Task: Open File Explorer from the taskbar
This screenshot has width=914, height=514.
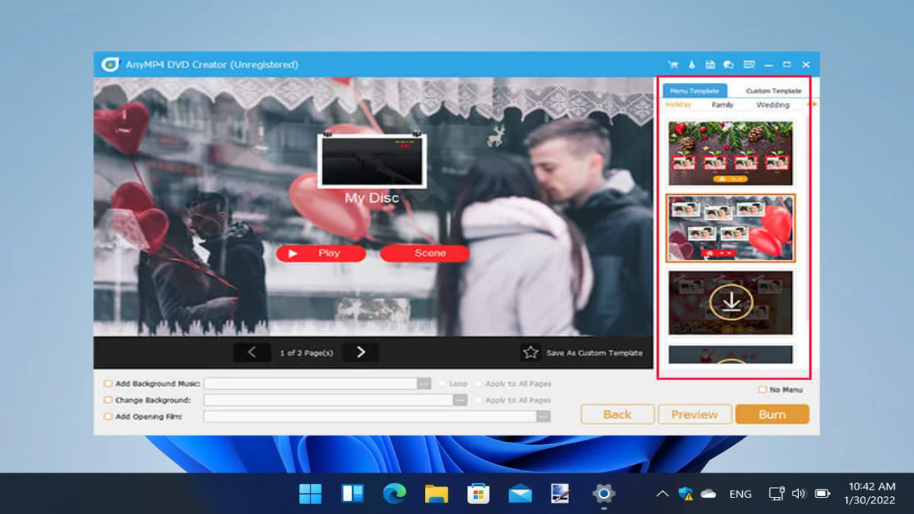Action: click(436, 493)
